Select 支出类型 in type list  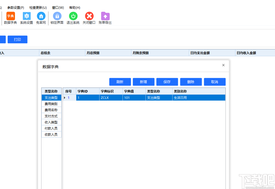pos(51,98)
